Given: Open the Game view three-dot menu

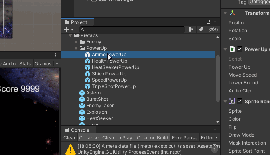Looking at the screenshot, I should (55, 55).
